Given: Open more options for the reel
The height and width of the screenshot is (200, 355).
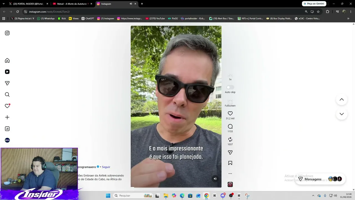Looking at the screenshot, I should (x=230, y=174).
